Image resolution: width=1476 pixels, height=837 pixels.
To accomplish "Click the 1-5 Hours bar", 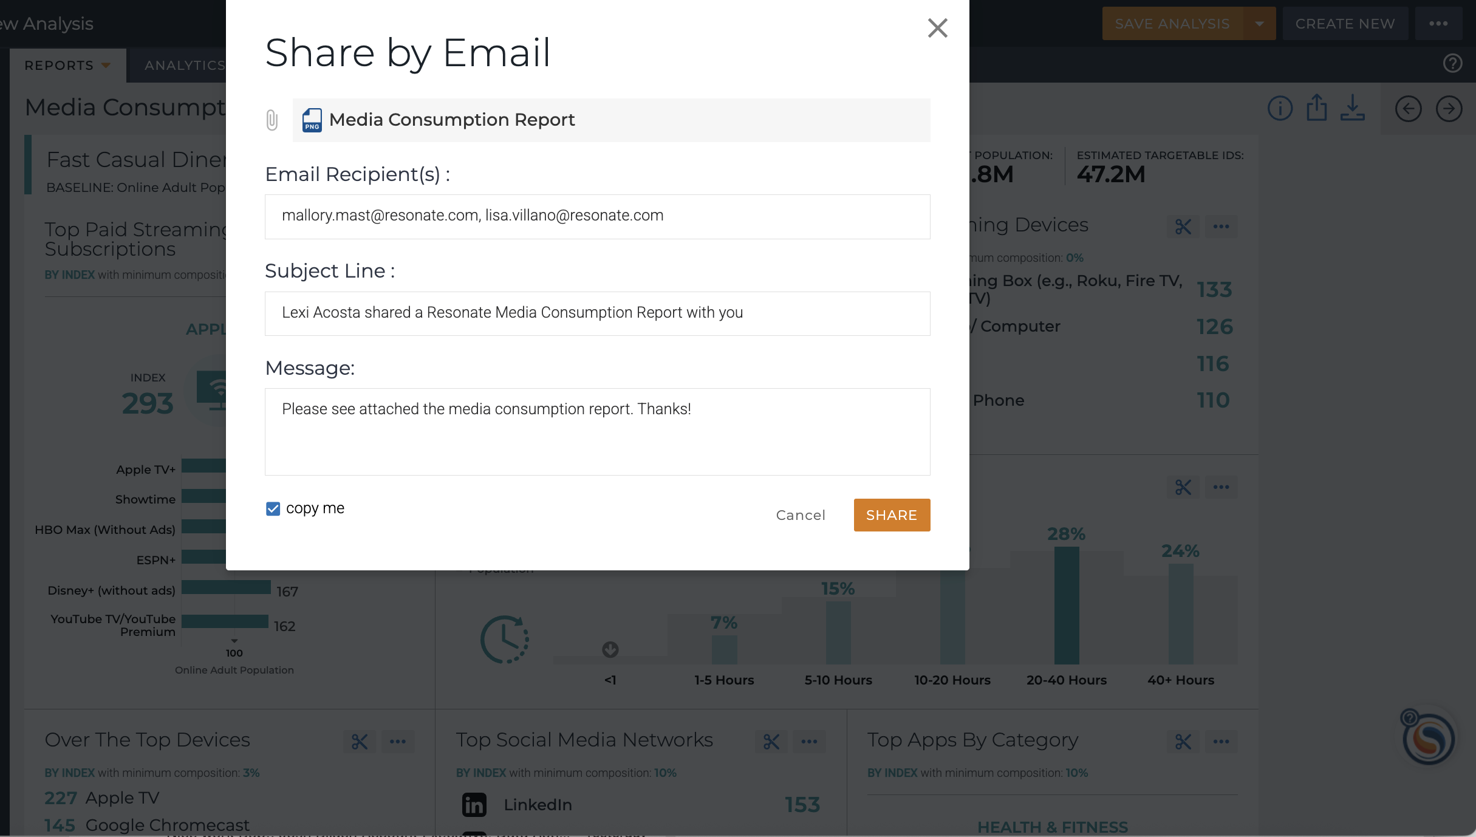I will [x=724, y=650].
